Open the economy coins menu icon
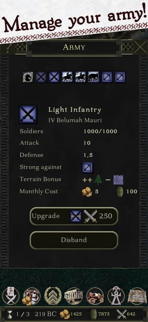This screenshot has width=148, height=322. (x=32, y=296)
